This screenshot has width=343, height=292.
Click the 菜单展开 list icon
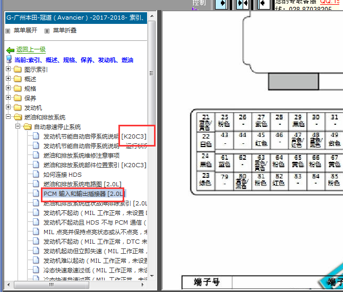pyautogui.click(x=8, y=31)
